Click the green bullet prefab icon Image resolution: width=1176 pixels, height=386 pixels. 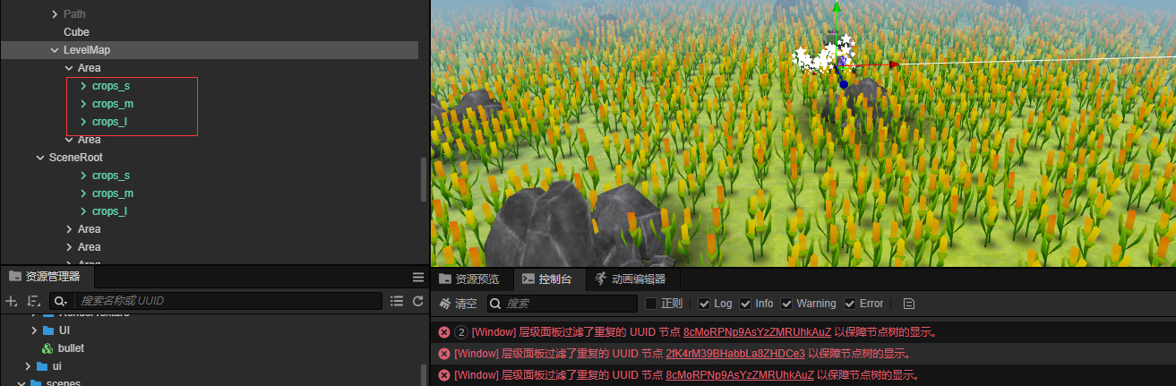(48, 347)
